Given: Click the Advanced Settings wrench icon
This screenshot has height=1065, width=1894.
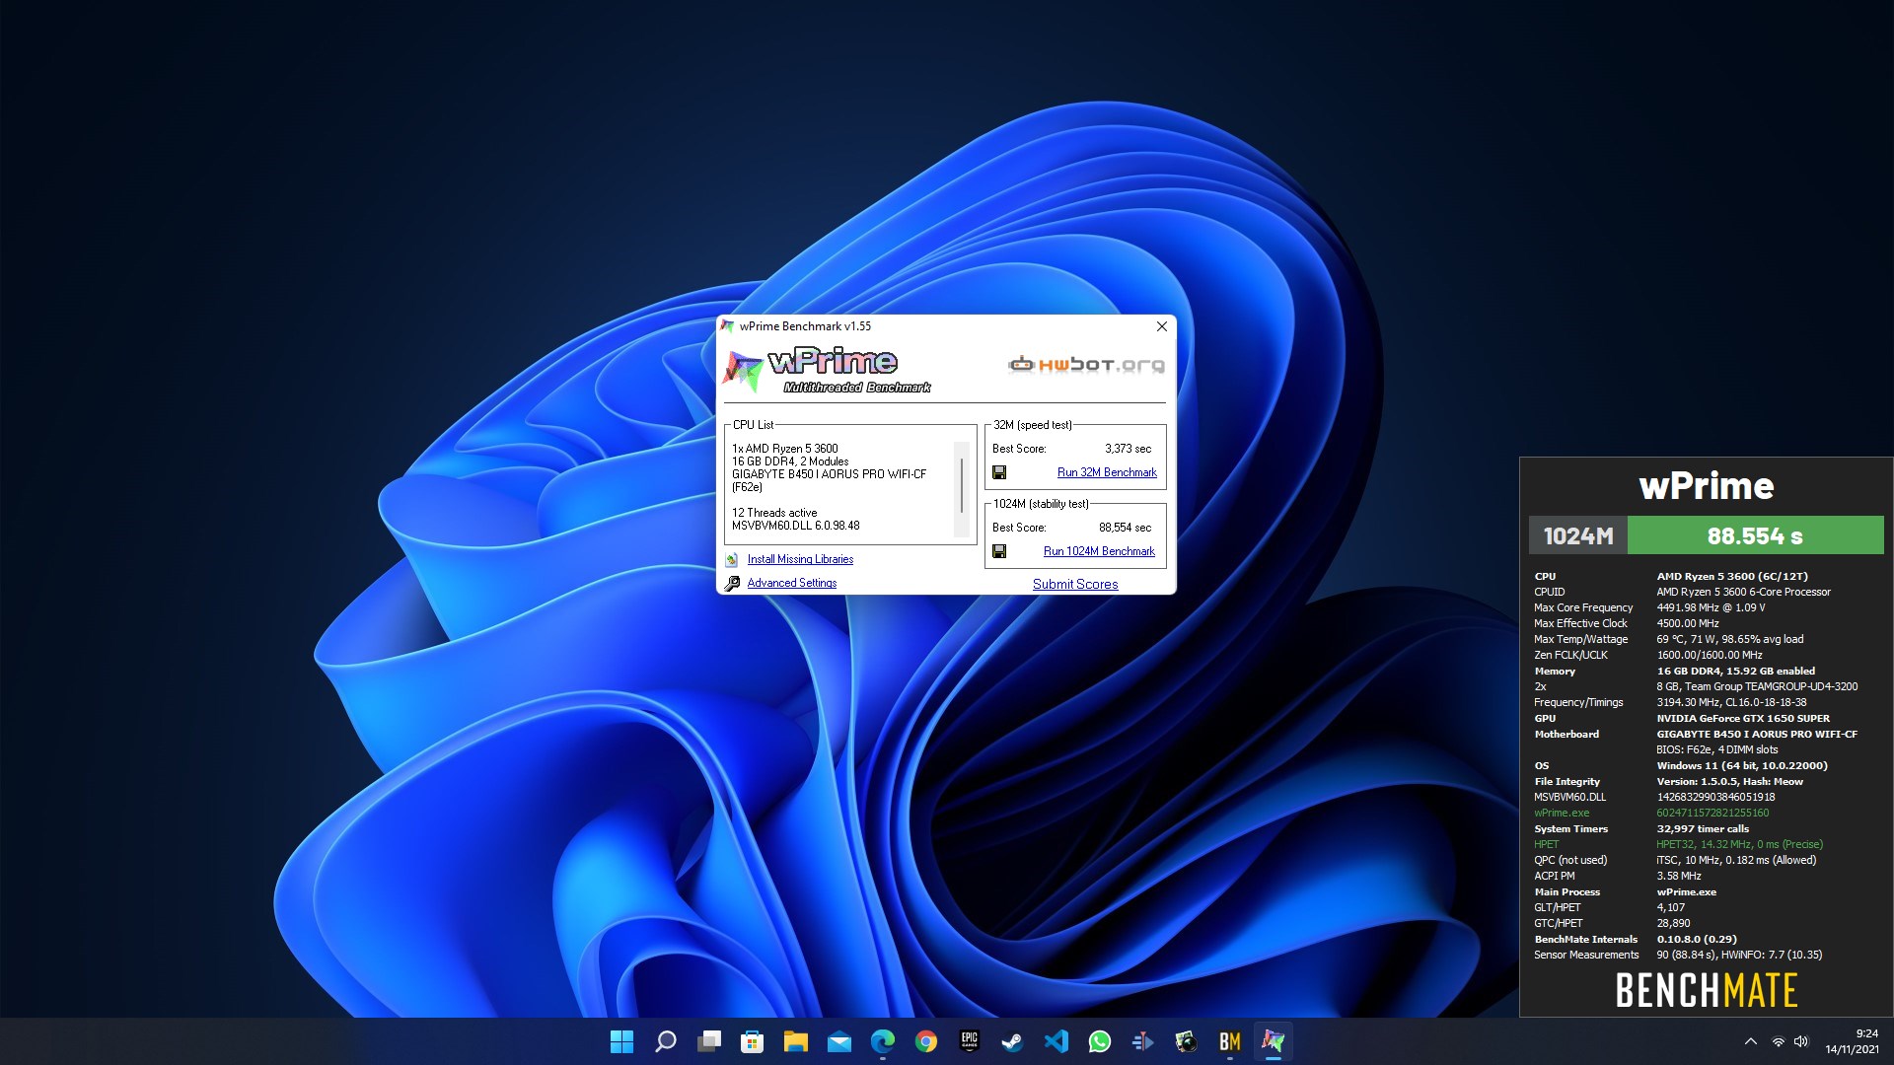Looking at the screenshot, I should point(732,583).
